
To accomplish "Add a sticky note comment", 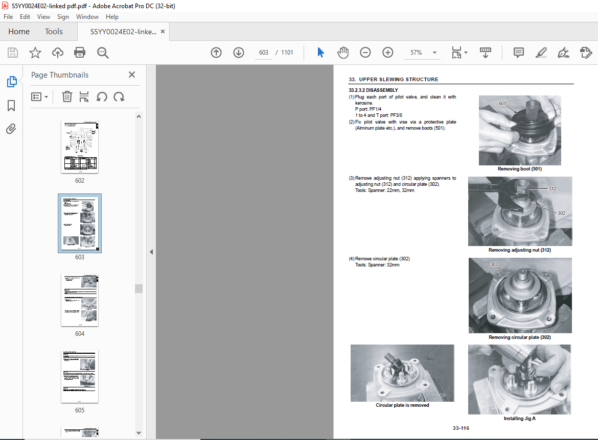I will [519, 53].
